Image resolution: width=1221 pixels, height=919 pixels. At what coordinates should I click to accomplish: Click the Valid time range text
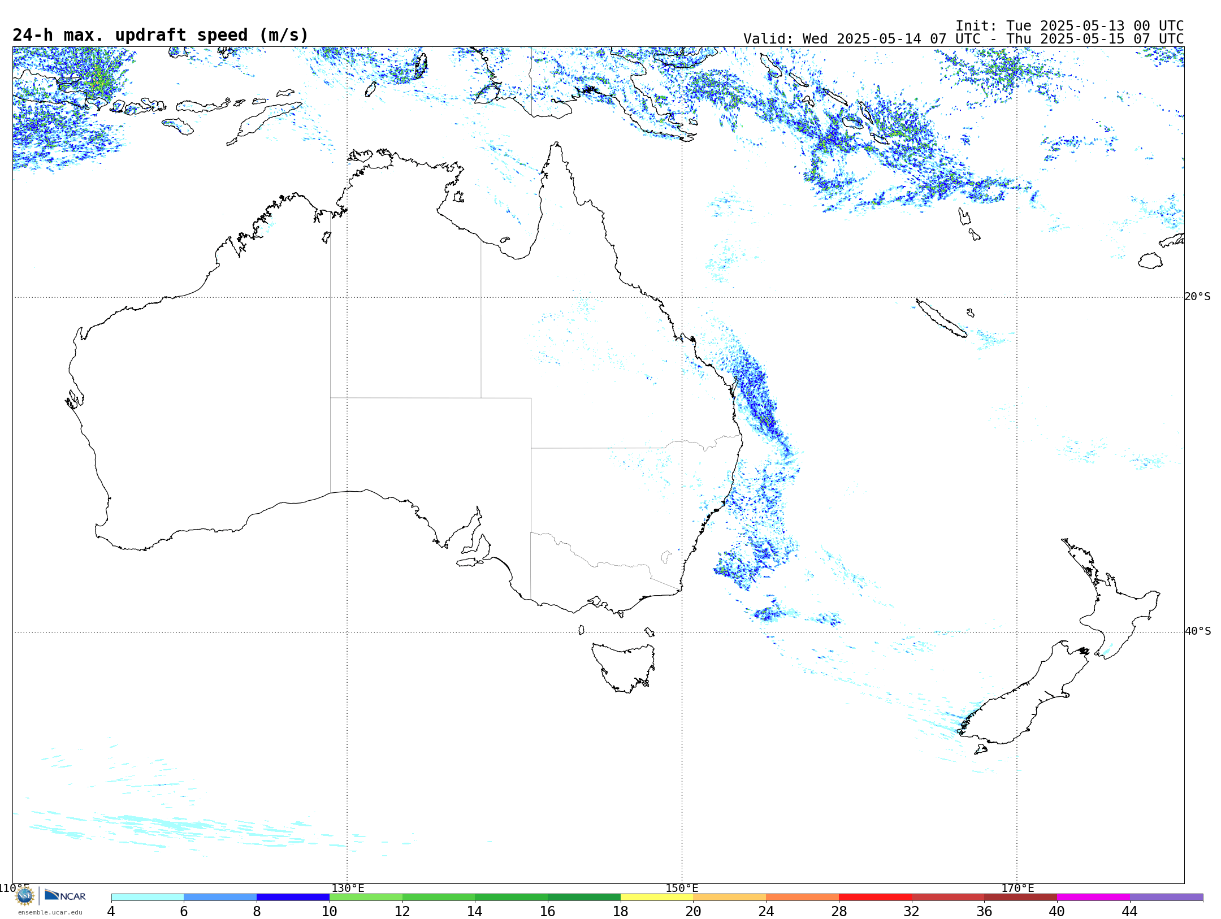click(x=964, y=39)
